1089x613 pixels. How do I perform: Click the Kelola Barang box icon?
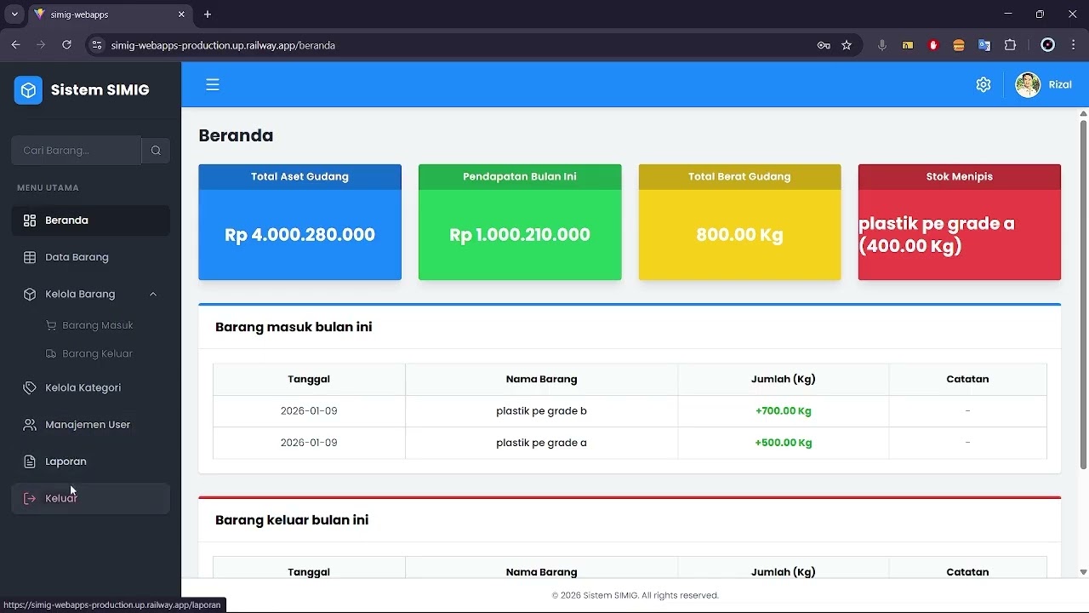(x=30, y=294)
